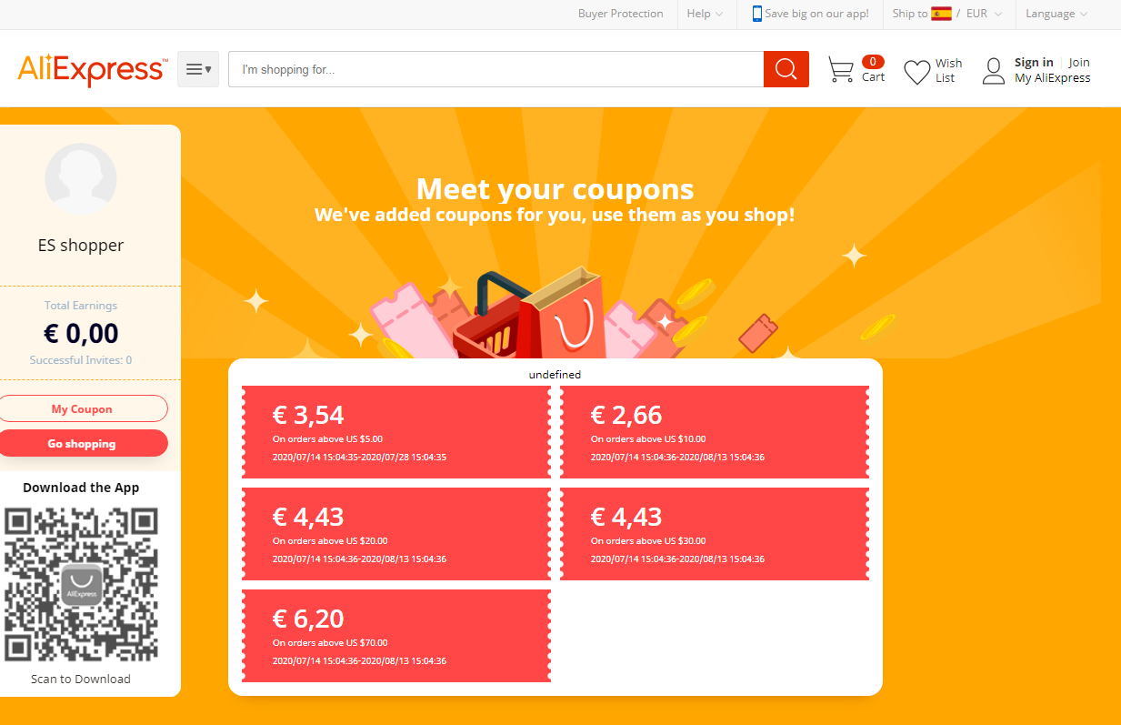Expand the categories hamburger menu
1121x725 pixels.
pyautogui.click(x=198, y=69)
